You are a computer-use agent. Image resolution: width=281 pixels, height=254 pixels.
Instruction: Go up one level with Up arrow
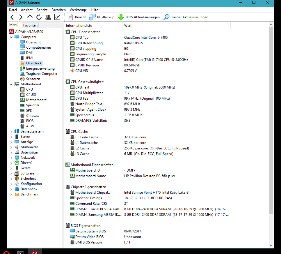[x=30, y=17]
